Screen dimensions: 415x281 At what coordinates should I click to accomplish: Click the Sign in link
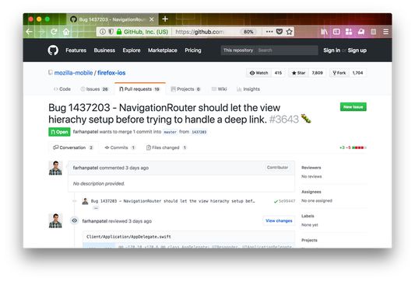click(332, 50)
